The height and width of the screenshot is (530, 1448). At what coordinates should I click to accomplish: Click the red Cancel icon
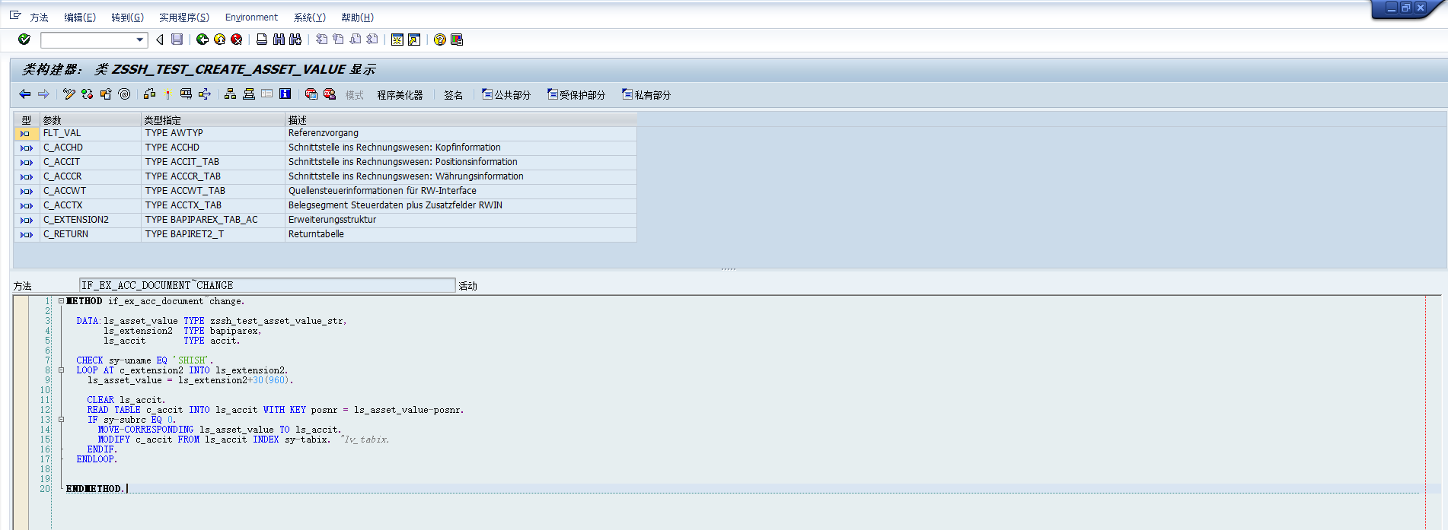237,40
